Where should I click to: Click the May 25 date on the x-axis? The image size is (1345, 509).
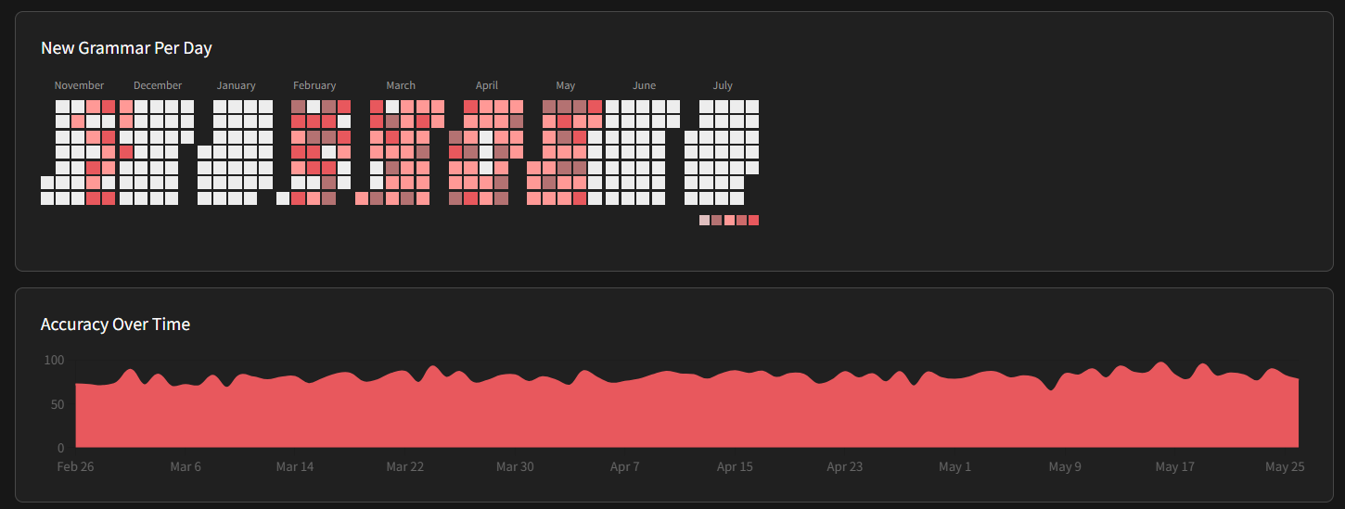1285,466
